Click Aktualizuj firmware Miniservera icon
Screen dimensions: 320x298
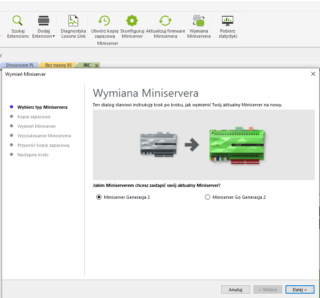point(165,21)
